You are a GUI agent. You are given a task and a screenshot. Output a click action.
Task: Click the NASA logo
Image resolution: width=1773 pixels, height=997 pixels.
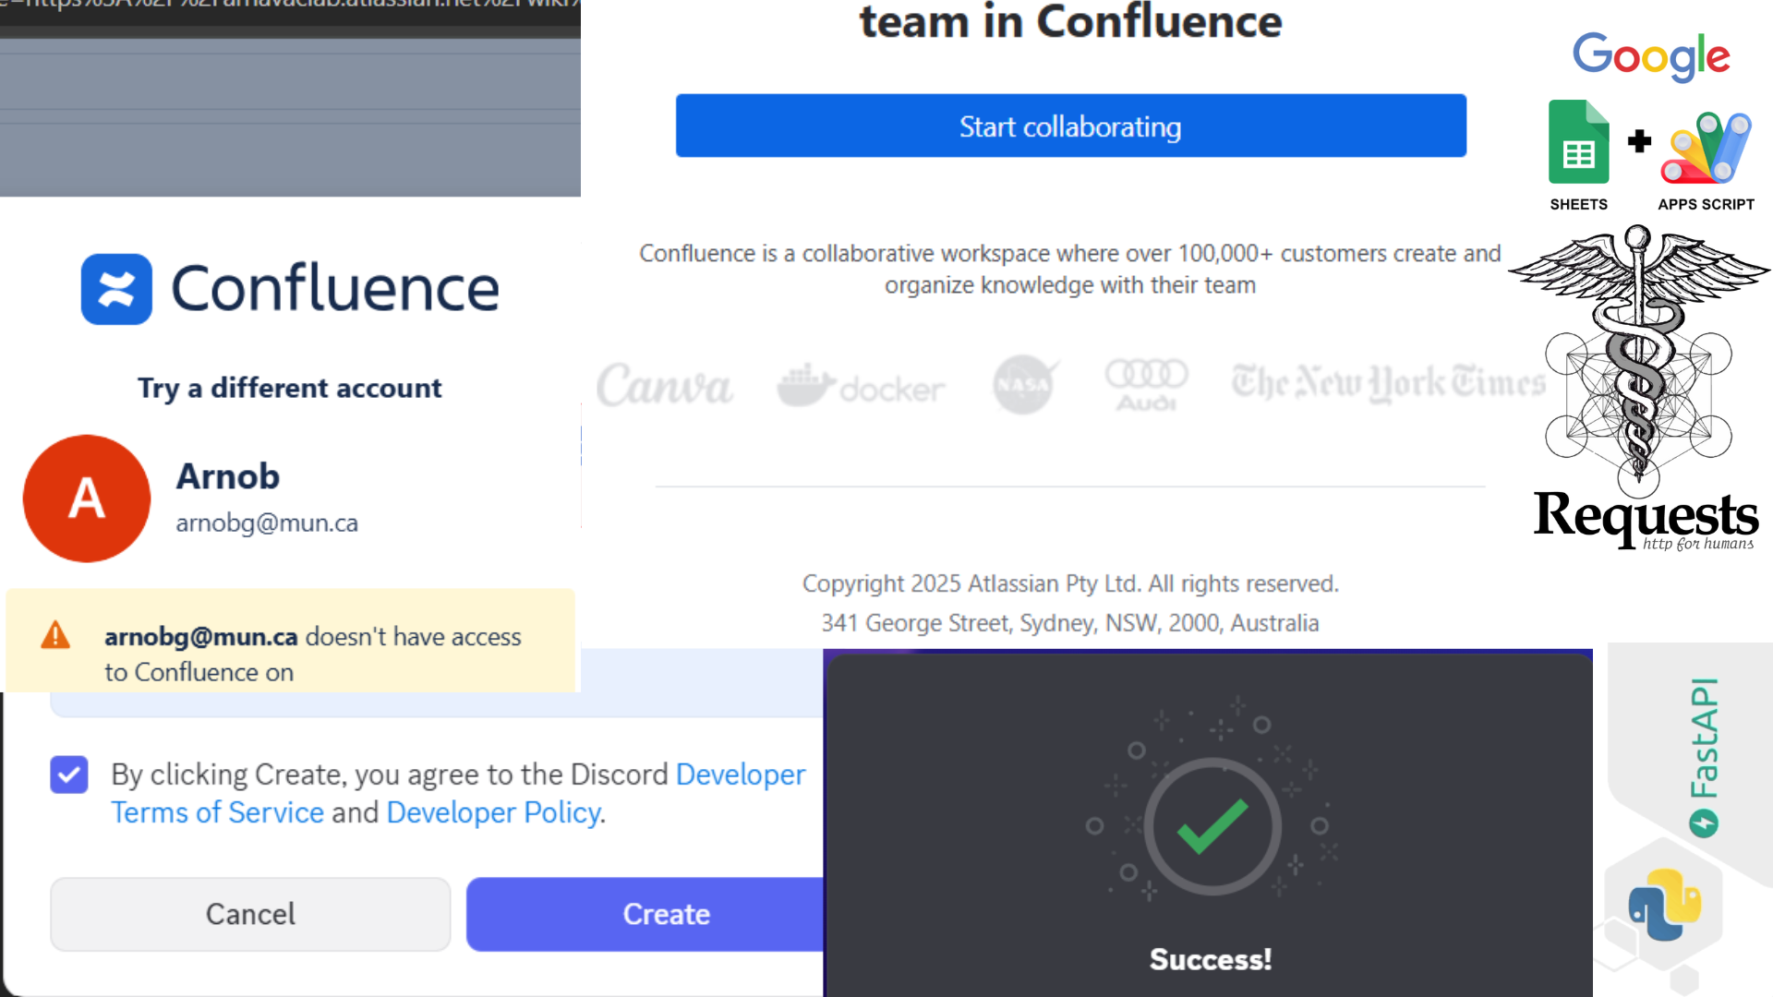pyautogui.click(x=1023, y=384)
